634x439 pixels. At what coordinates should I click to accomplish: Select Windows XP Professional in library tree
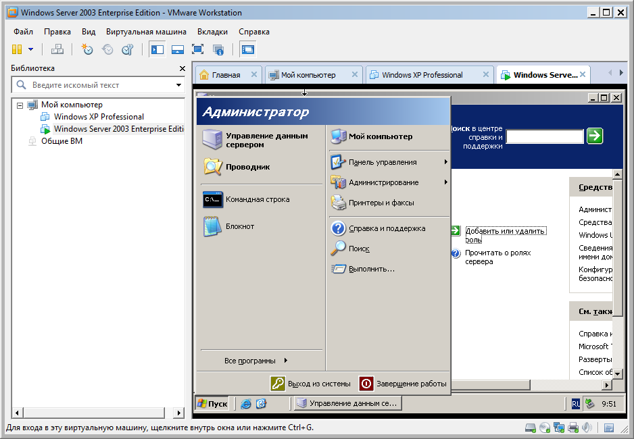click(99, 117)
